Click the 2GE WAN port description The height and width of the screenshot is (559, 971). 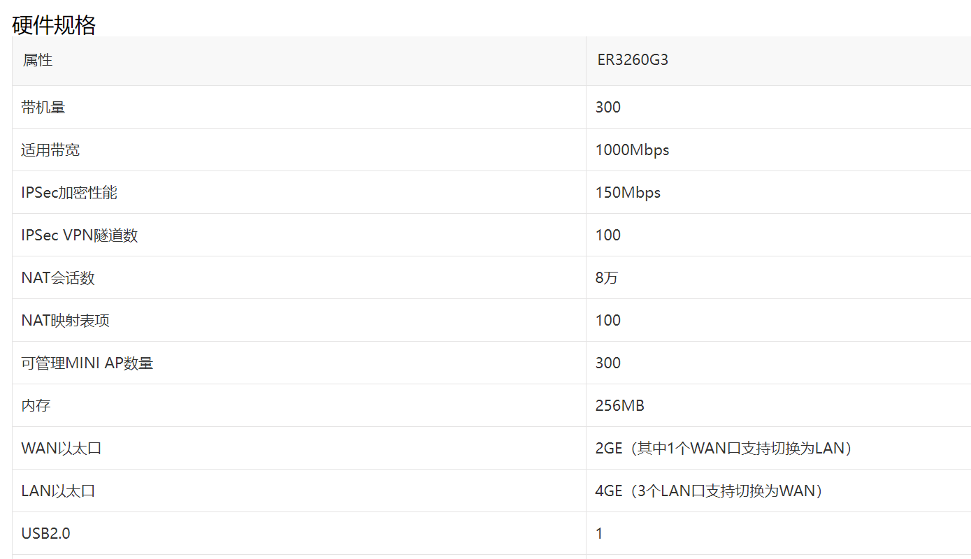724,448
